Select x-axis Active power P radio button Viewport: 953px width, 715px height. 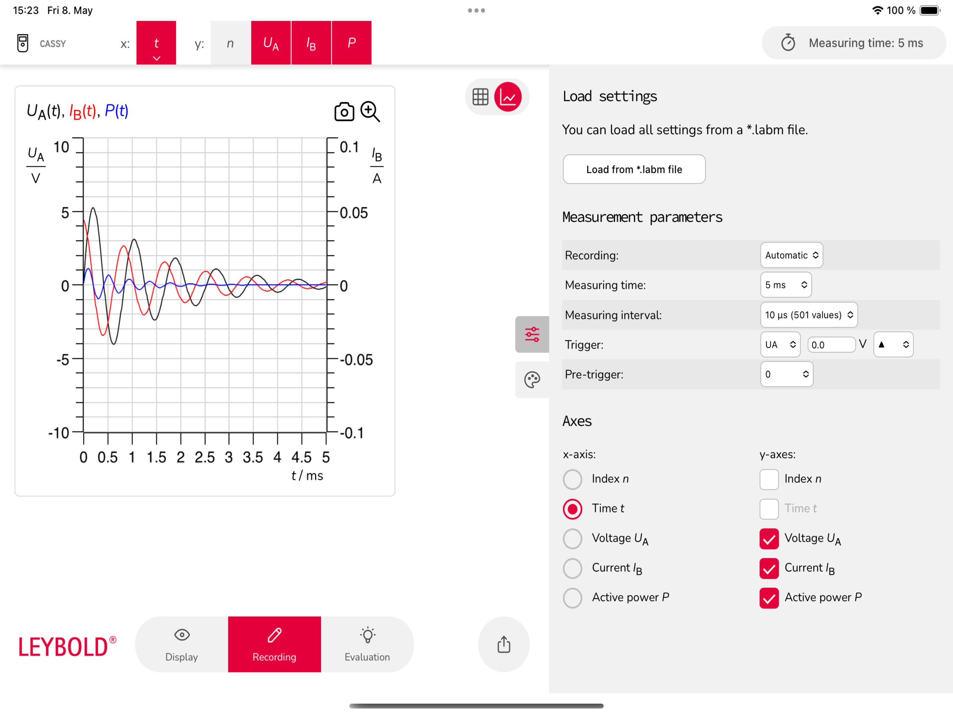click(x=572, y=598)
